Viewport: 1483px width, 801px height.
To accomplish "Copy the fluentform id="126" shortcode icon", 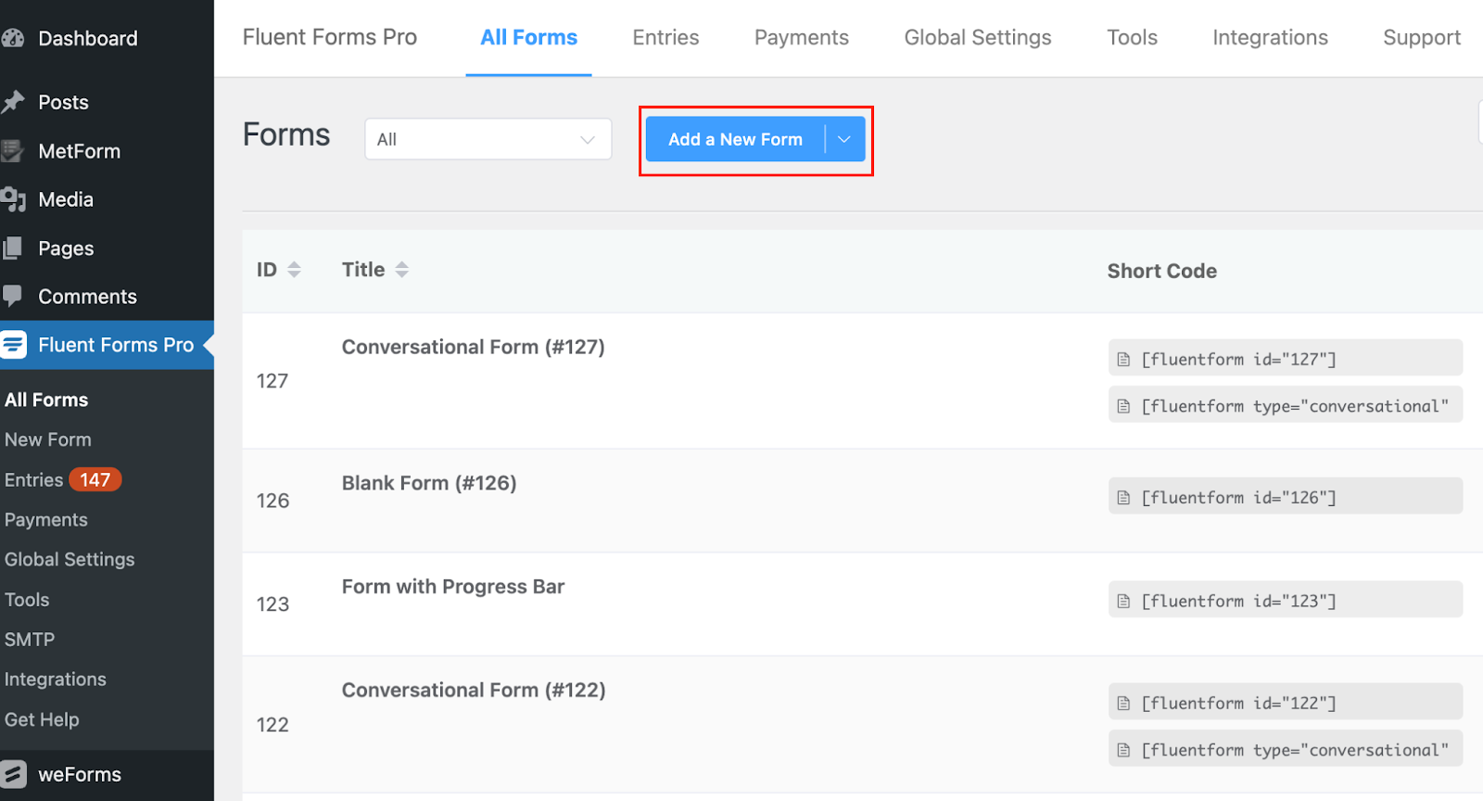I will [1123, 498].
